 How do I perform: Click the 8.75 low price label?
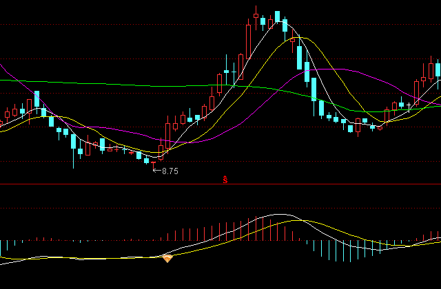point(170,171)
